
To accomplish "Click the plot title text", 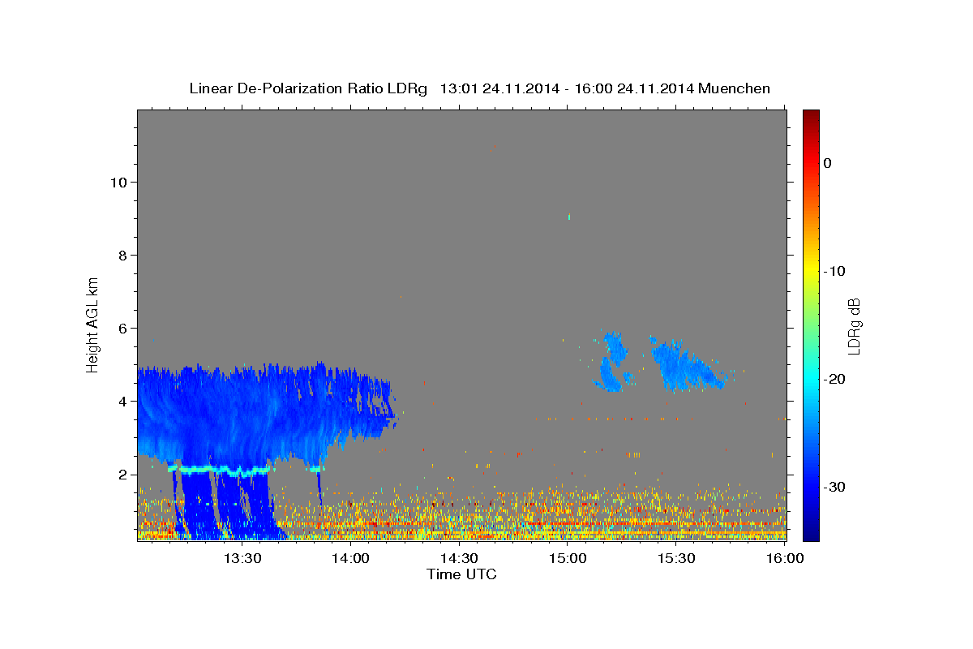I will click(x=479, y=88).
